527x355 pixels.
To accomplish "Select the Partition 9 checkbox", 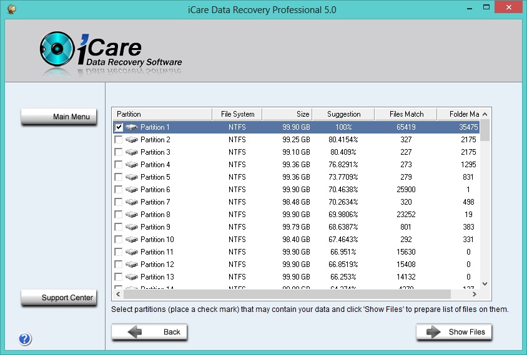I will 119,227.
